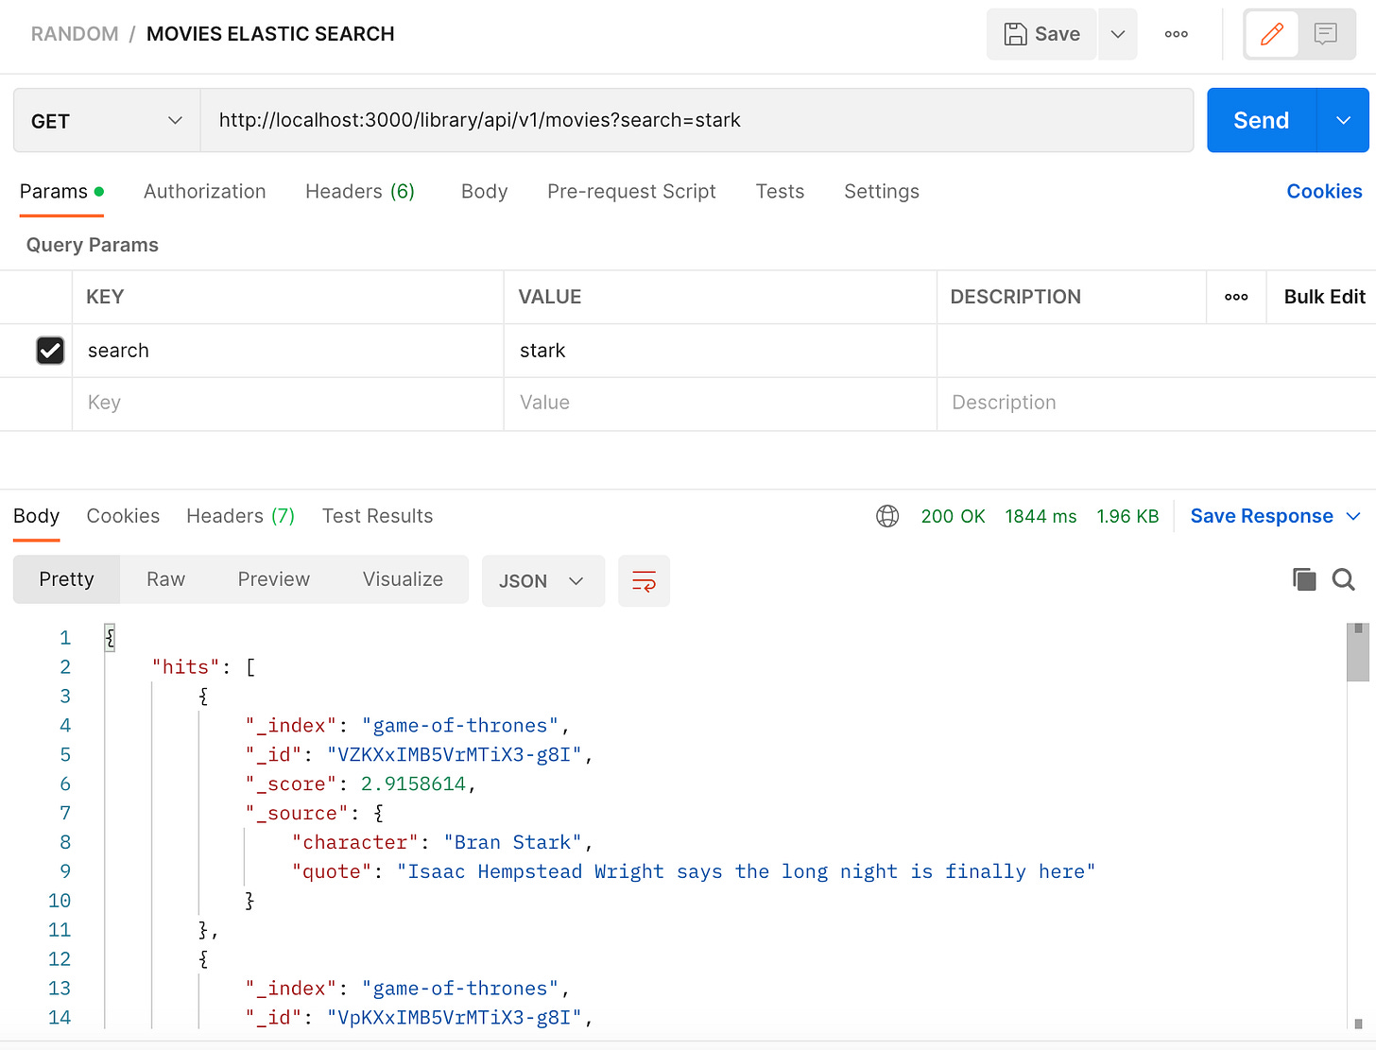Click the "_source" key on line 7

point(297,814)
